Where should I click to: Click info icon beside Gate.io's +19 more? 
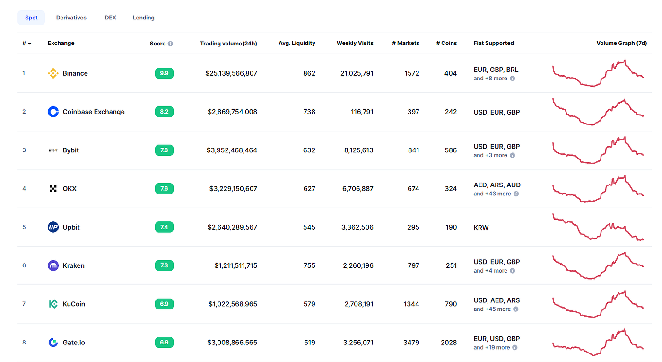click(x=515, y=347)
